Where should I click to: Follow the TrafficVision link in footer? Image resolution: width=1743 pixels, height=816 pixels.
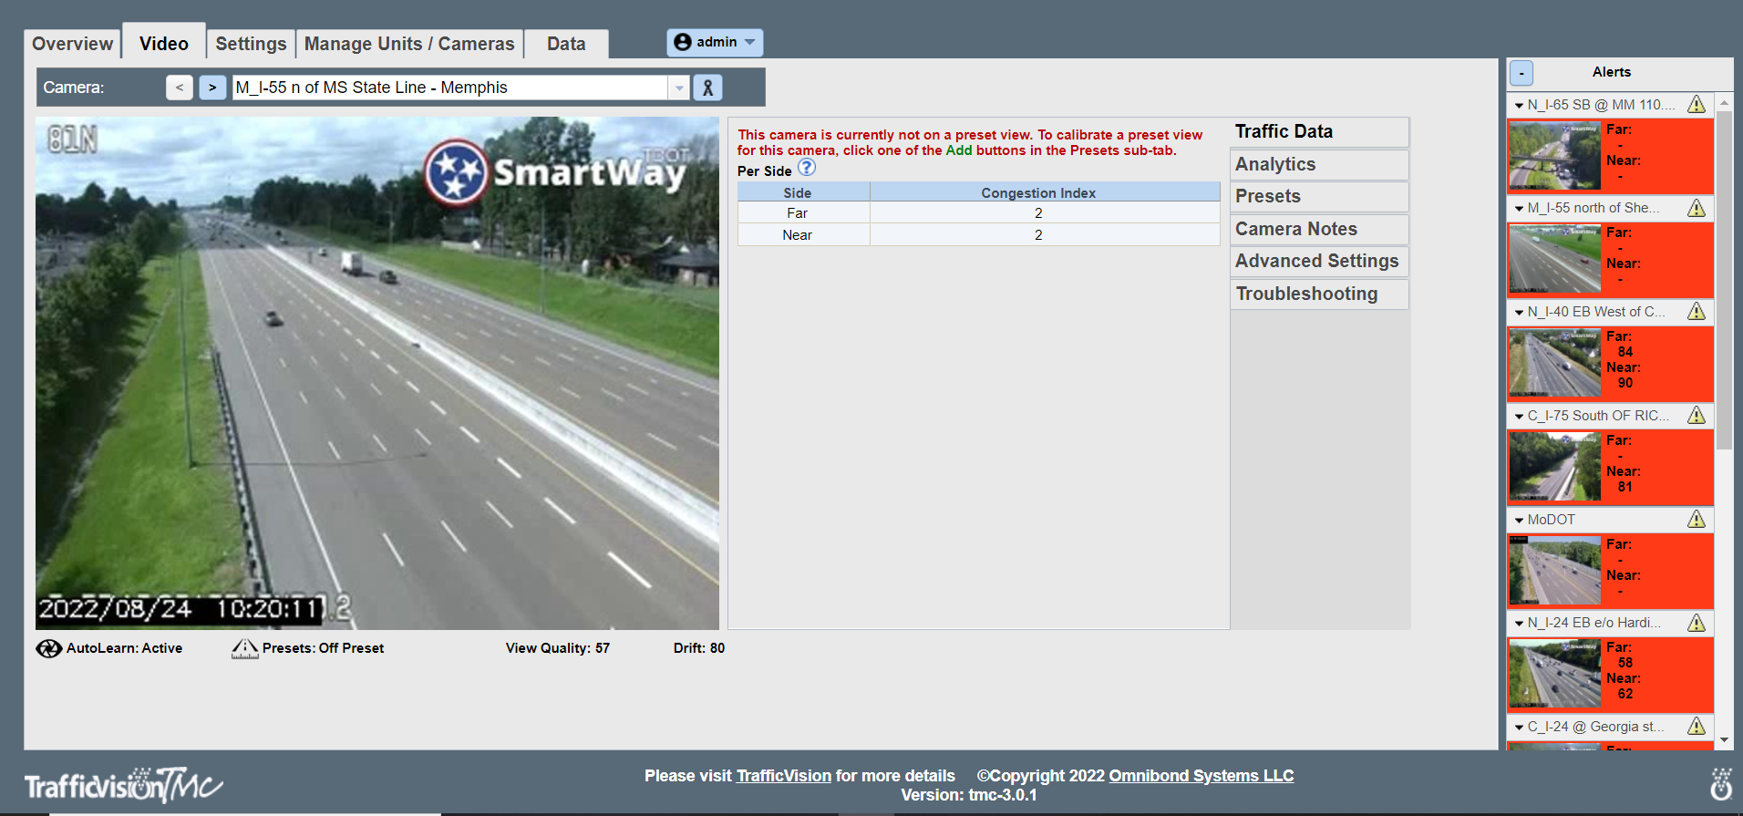point(784,776)
